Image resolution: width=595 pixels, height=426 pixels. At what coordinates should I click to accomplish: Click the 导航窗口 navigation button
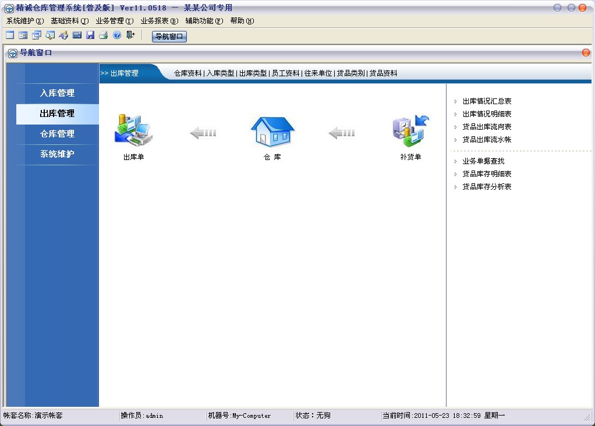point(168,36)
